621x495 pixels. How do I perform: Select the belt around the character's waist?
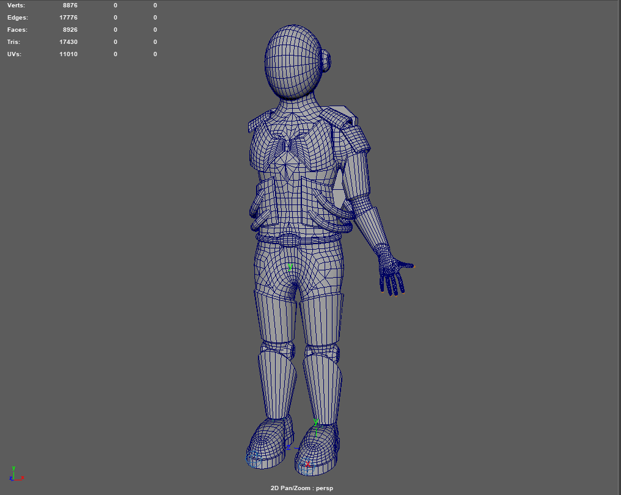coord(299,239)
